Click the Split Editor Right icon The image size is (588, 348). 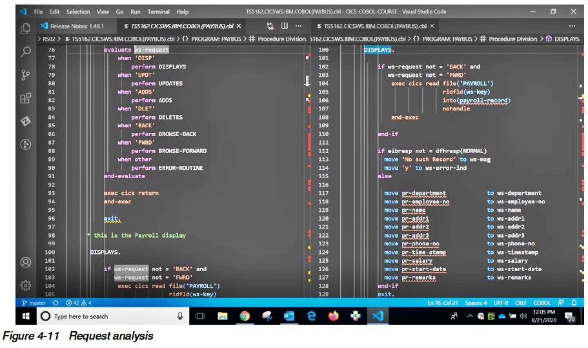tap(284, 26)
